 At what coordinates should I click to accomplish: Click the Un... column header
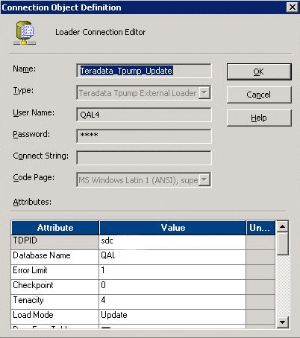tap(260, 228)
